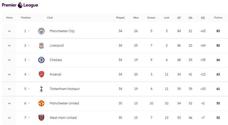This screenshot has width=228, height=125.
Task: Click the Liverpool club crest
Action: coord(41,46)
